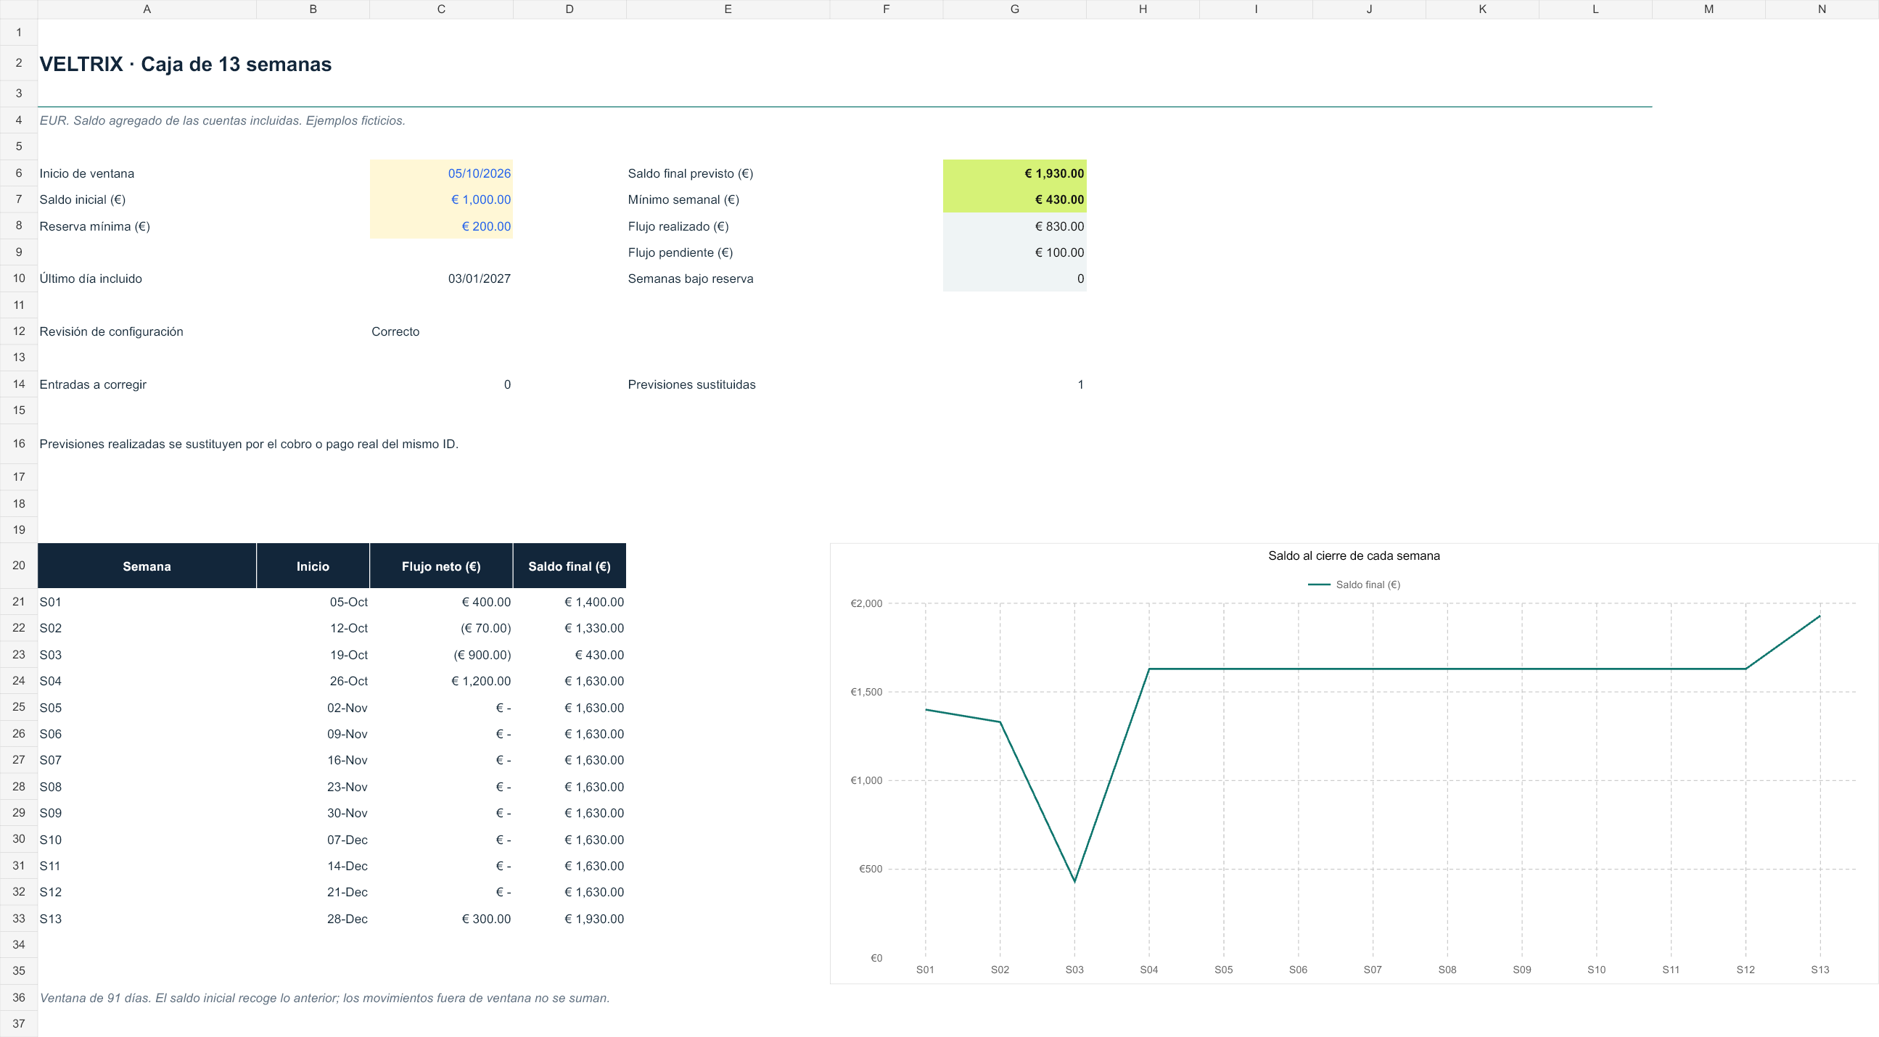Select the Saldo inicial value € 1,000.00

click(x=441, y=200)
